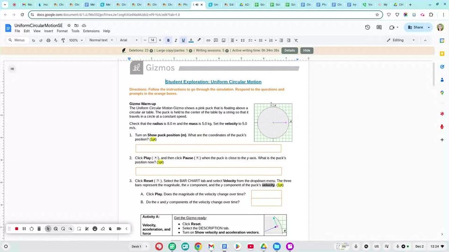Screen dimensions: 449x252
Task: Show the document outline icon
Action: 12,69
